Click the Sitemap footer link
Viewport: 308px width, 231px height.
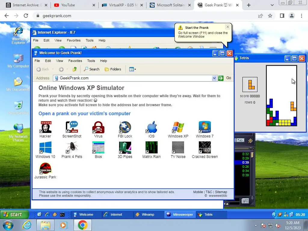click(x=221, y=192)
